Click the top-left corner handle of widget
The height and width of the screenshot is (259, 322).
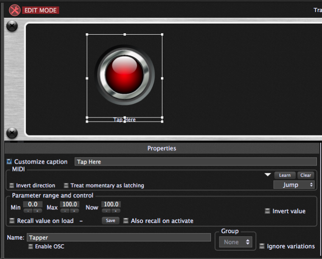coord(87,35)
